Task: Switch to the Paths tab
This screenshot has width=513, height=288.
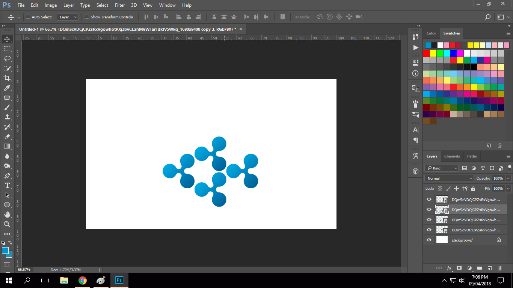Action: click(472, 156)
